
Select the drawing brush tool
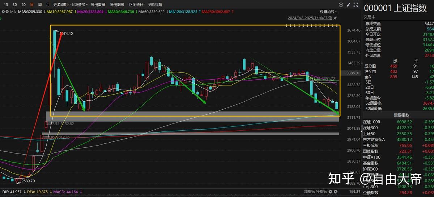348,5
